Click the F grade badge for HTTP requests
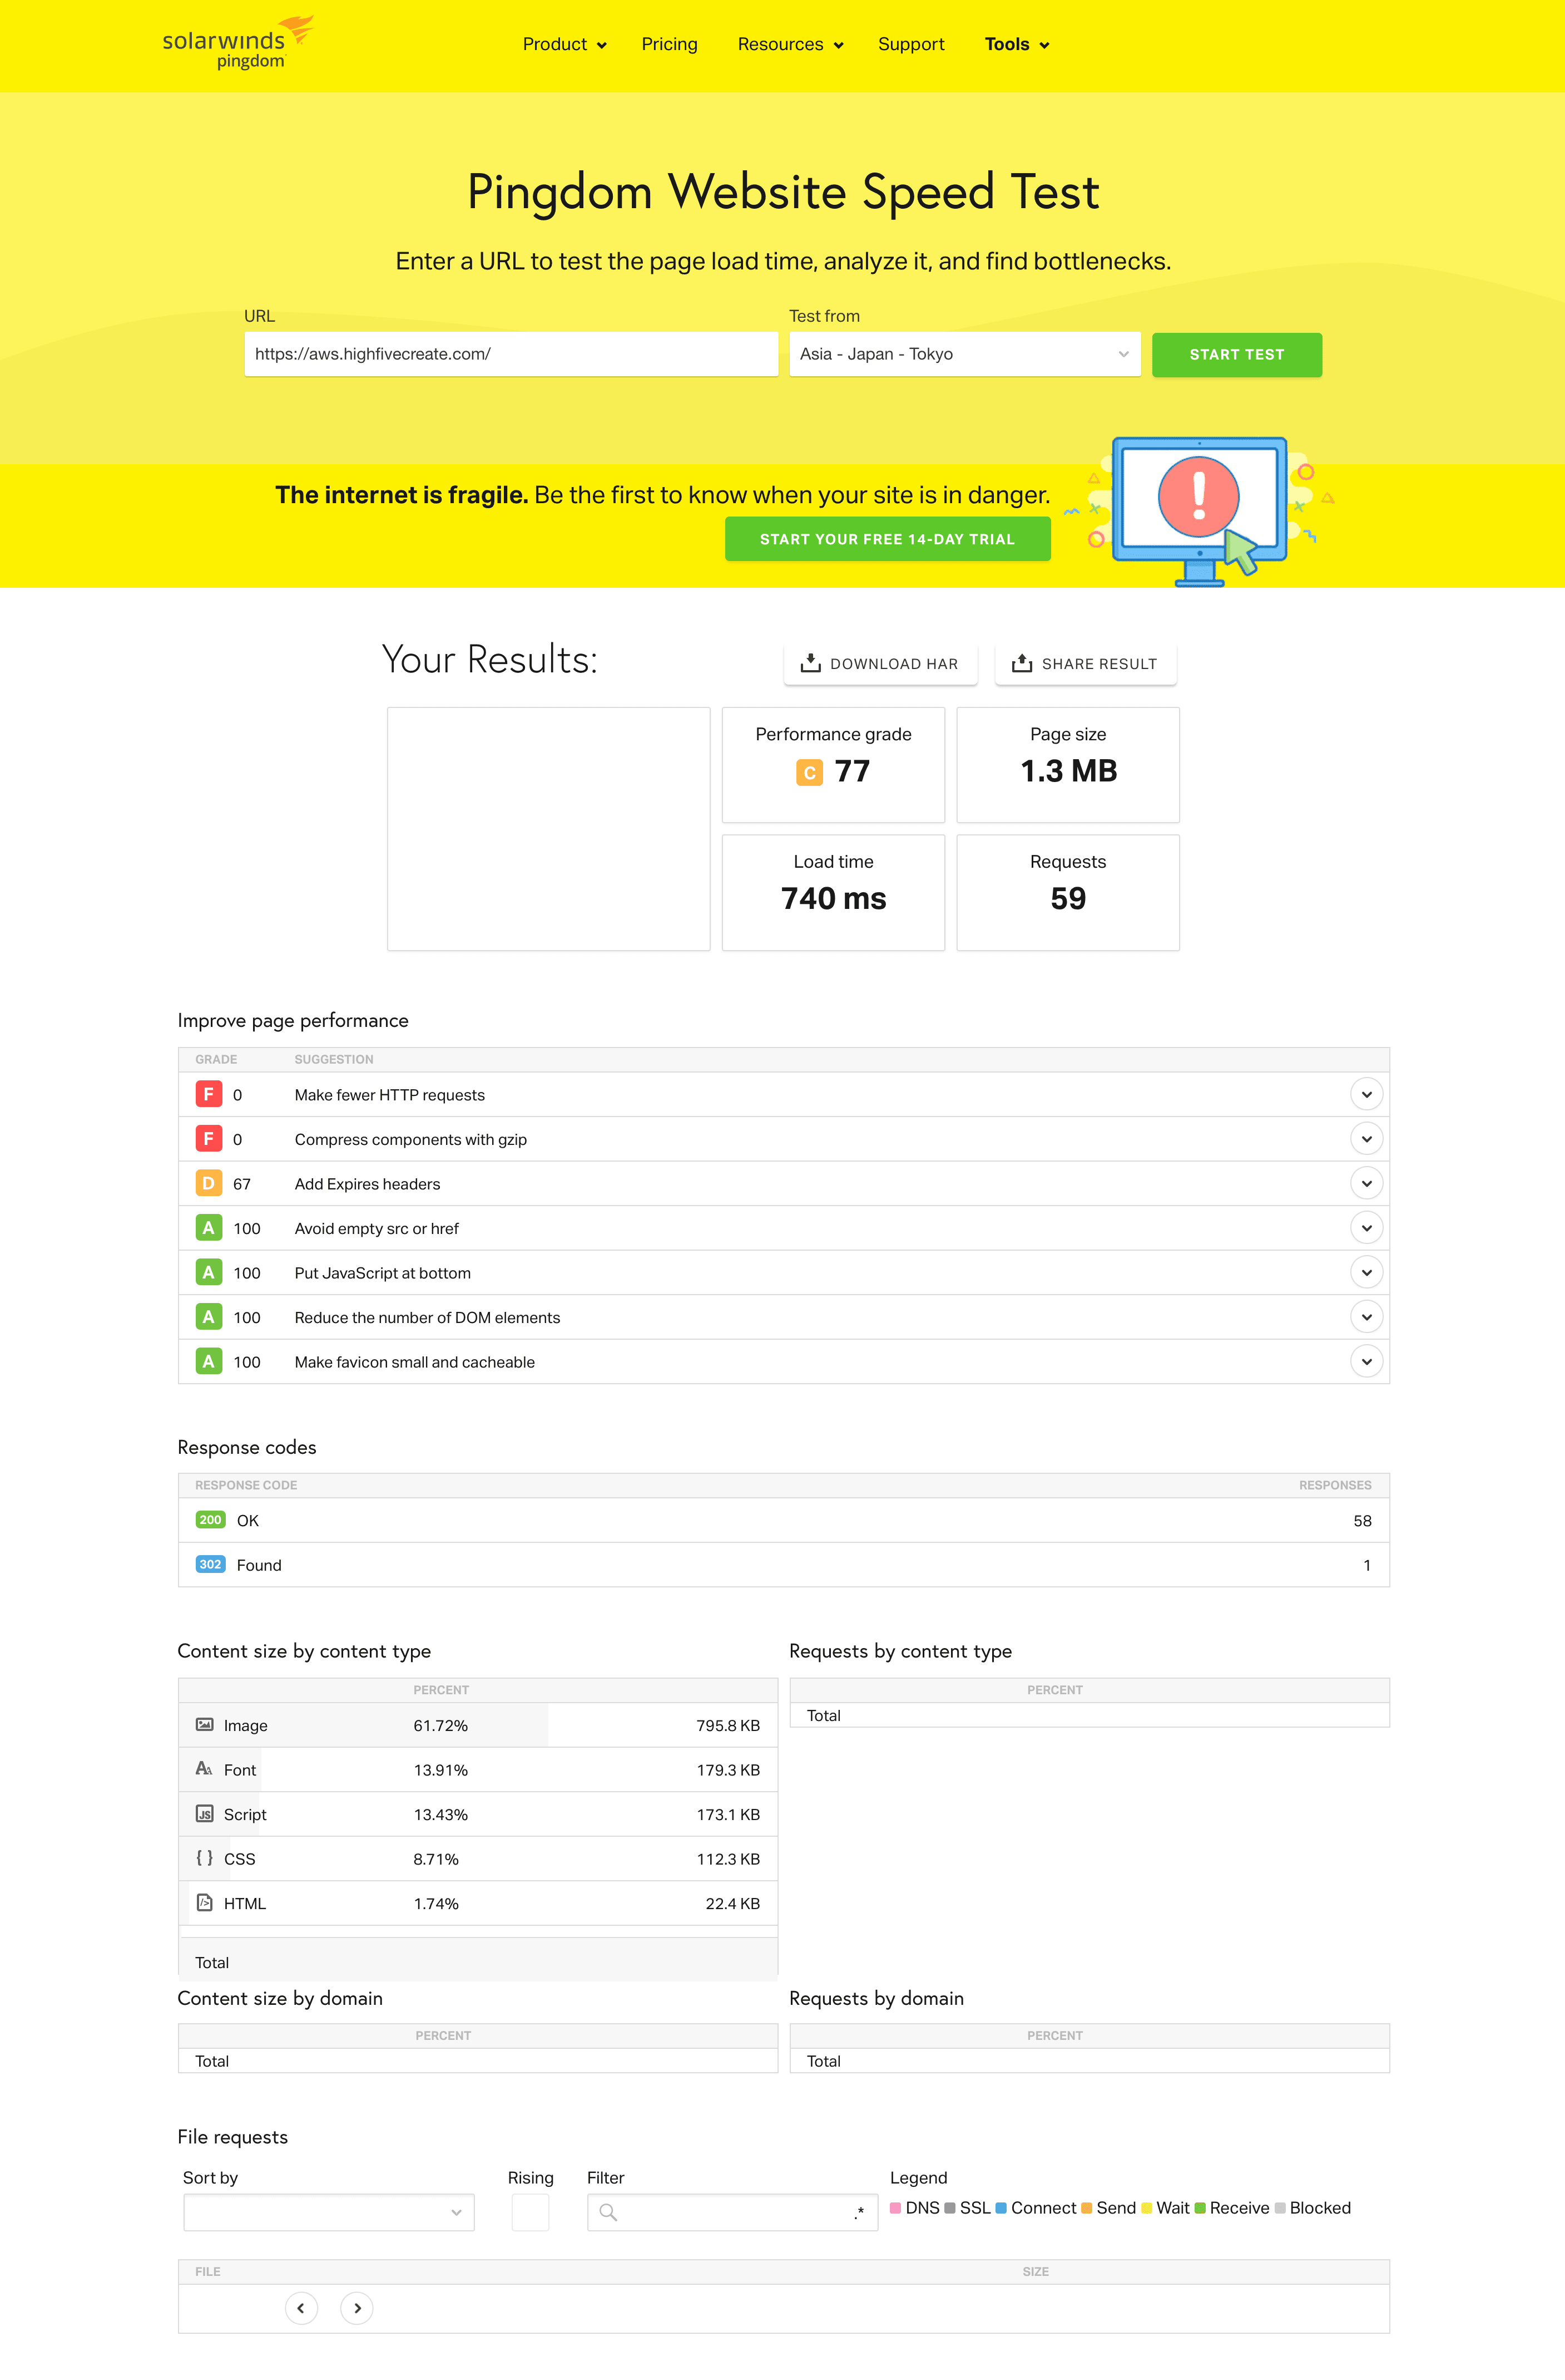The height and width of the screenshot is (2380, 1565). pyautogui.click(x=208, y=1094)
